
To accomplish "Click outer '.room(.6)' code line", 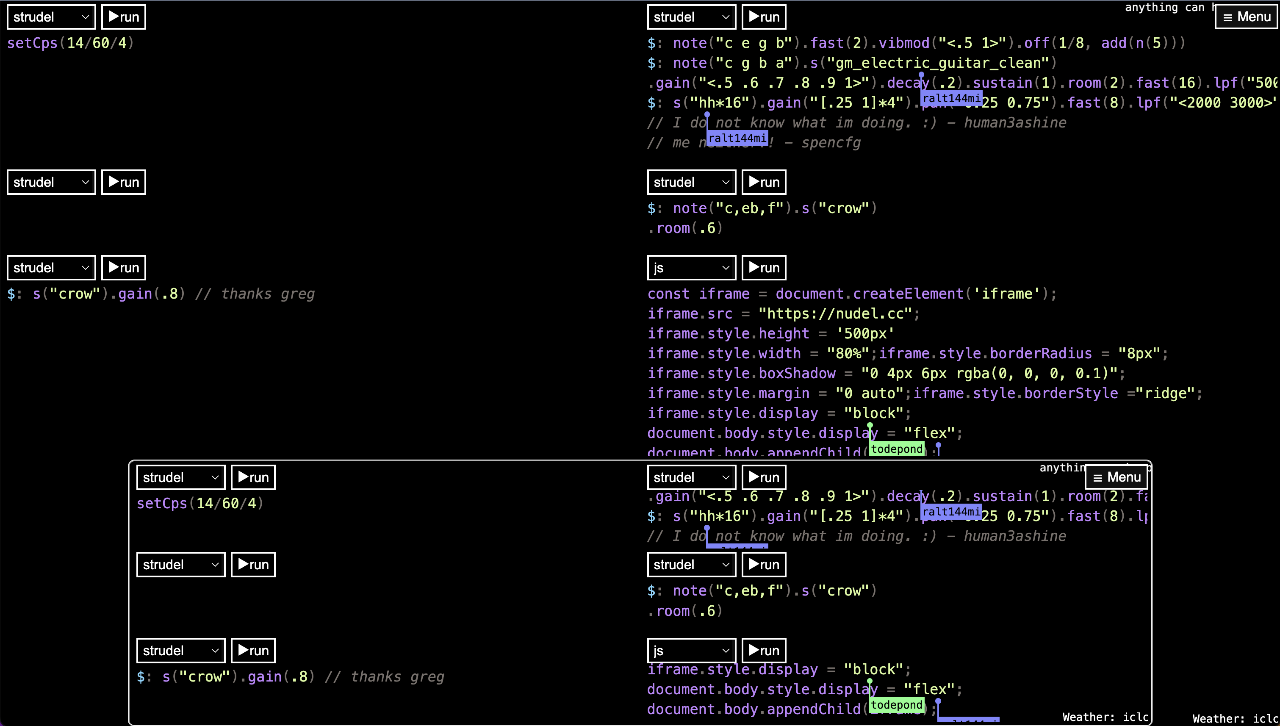I will pos(685,228).
